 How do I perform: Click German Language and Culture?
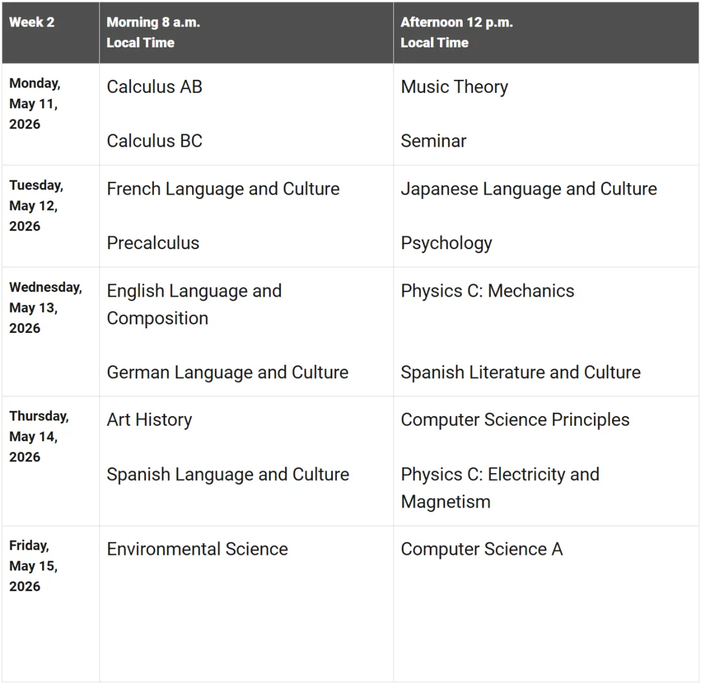pyautogui.click(x=228, y=373)
